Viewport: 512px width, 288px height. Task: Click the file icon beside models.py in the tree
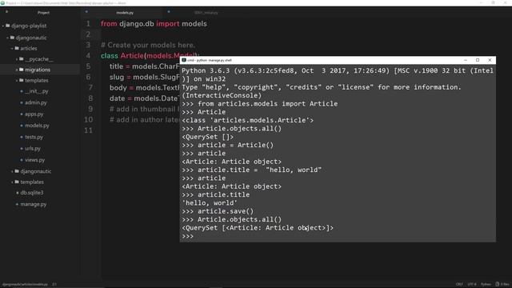pyautogui.click(x=22, y=126)
